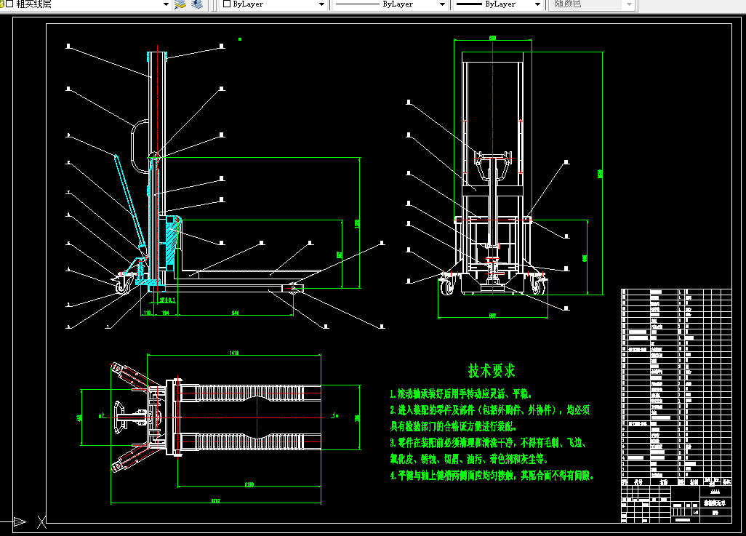Select text line 具有检验部门的合格证方能进行装配
The image size is (746, 536).
(453, 426)
